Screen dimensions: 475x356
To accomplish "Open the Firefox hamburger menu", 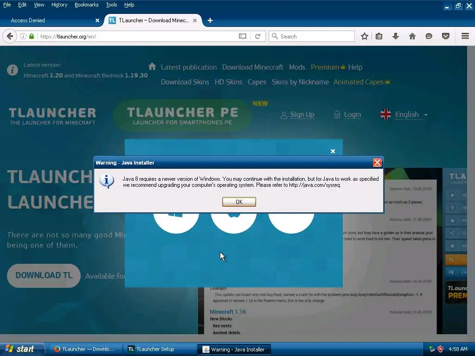I will [x=465, y=36].
